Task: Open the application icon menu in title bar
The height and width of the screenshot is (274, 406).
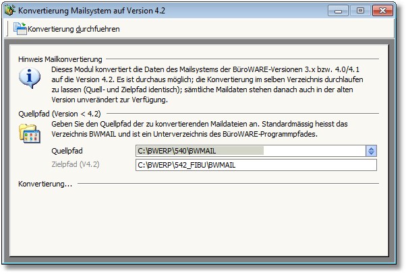Action: click(x=11, y=11)
